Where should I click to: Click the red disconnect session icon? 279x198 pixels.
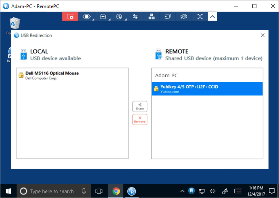coord(70,16)
